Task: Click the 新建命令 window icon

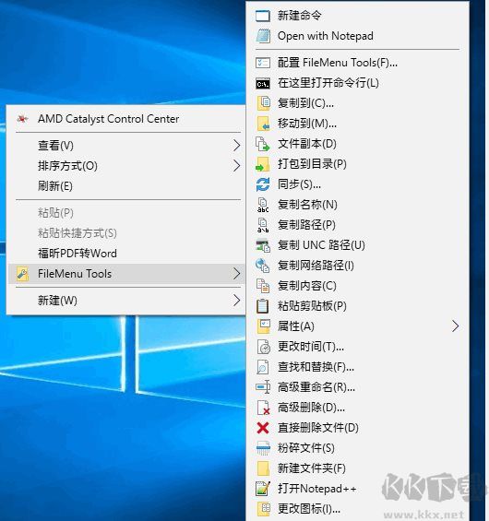Action: coord(263,16)
